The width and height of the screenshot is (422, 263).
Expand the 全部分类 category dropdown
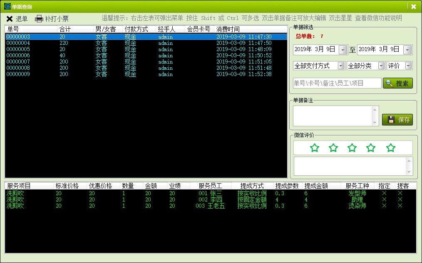tap(381, 66)
